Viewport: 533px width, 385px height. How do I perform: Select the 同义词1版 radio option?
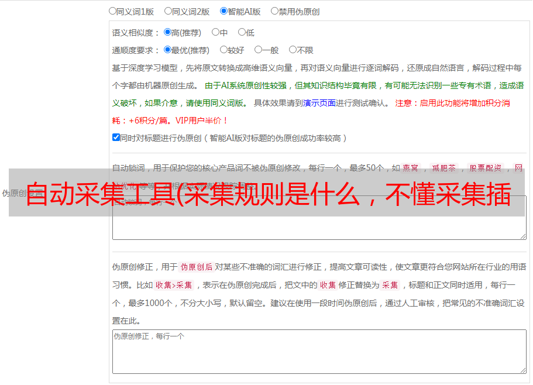point(112,11)
